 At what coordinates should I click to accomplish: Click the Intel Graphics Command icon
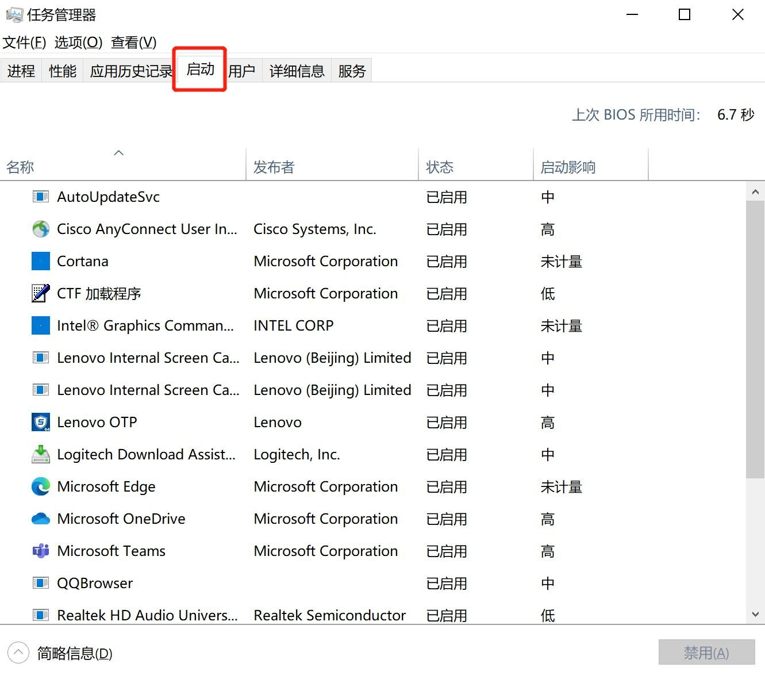click(40, 325)
